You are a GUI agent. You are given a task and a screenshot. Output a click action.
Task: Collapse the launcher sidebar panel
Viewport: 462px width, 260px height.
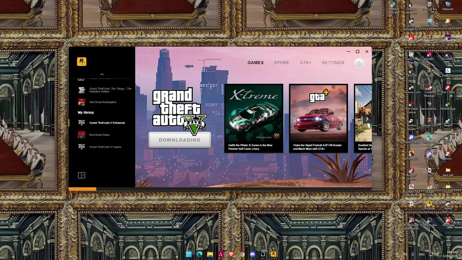click(82, 175)
